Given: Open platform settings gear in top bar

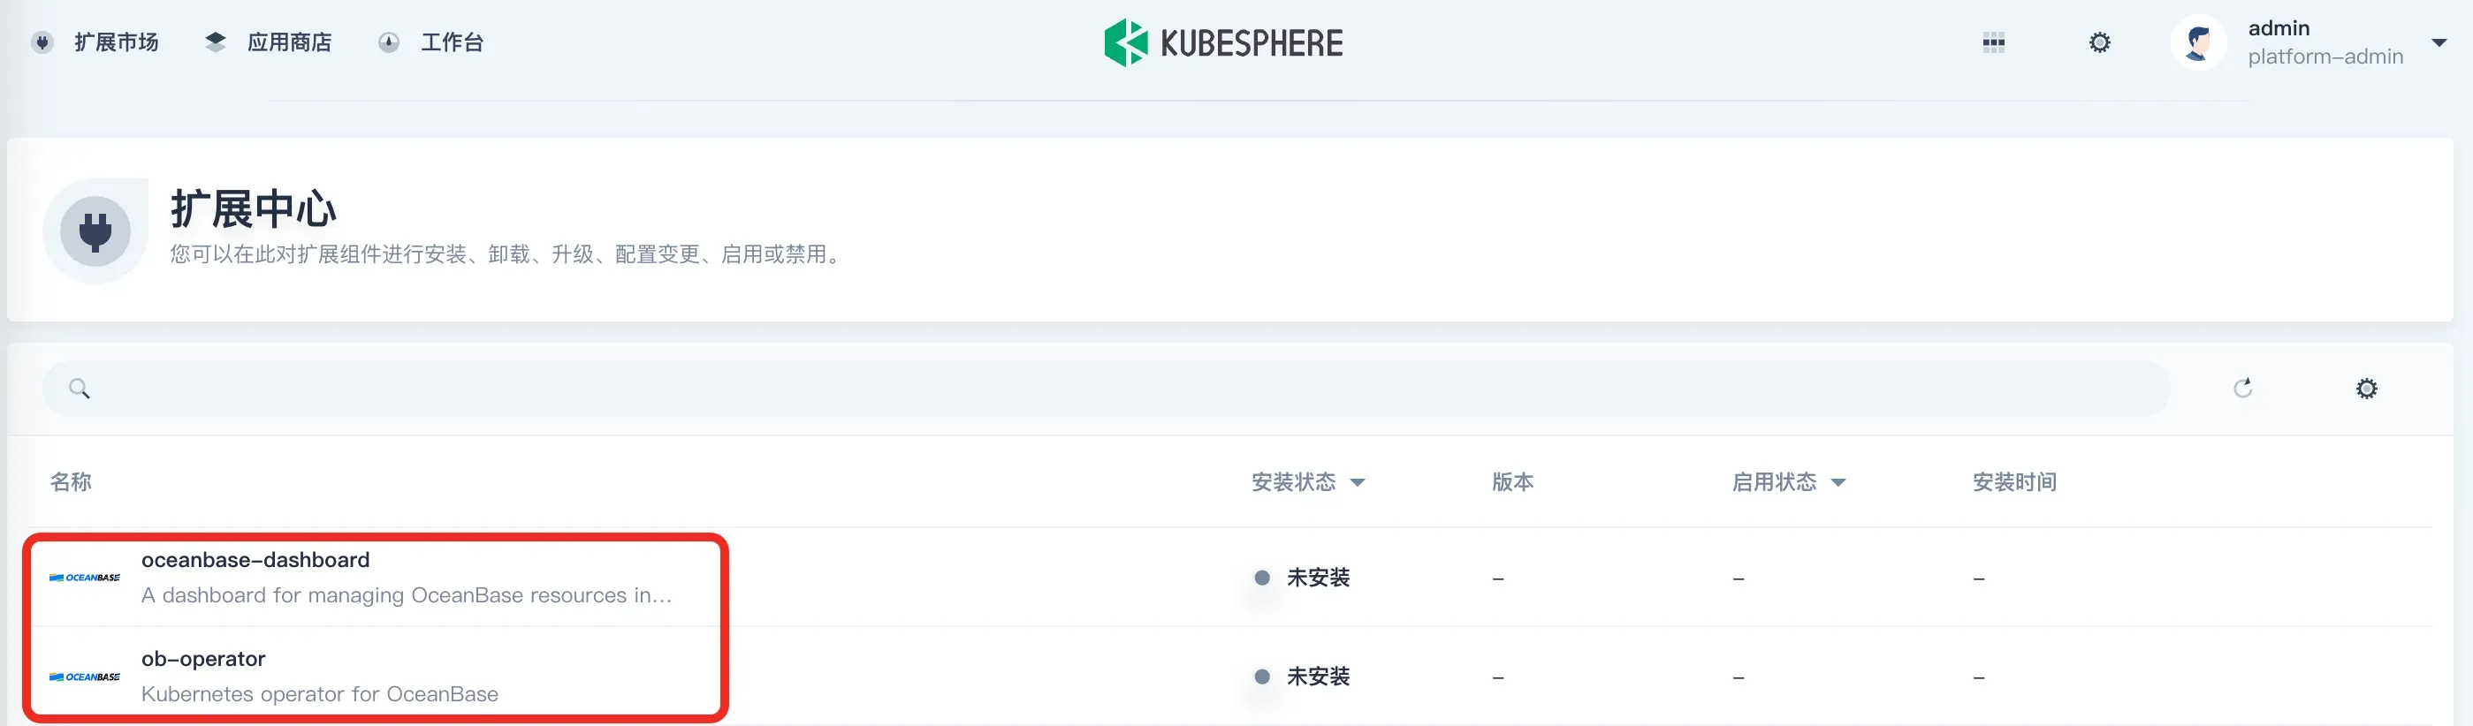Looking at the screenshot, I should [x=2099, y=43].
